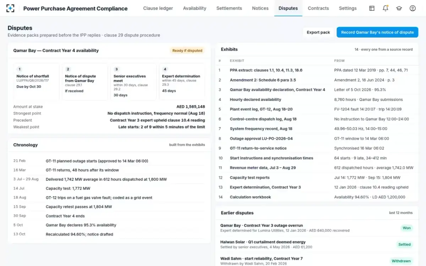Click chronology entry 'Delivered 1,742 MW average'

[x=106, y=179]
